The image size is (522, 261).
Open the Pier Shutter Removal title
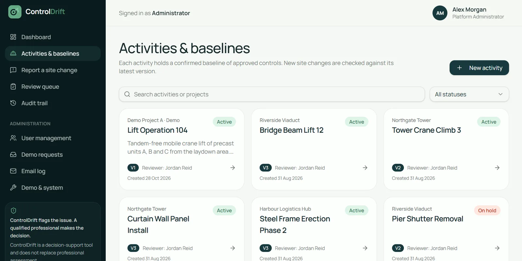(427, 219)
